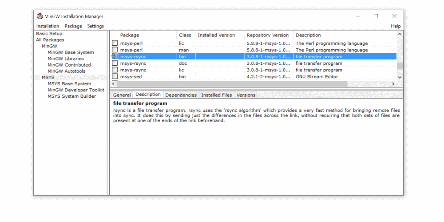Screen dimensions: 444x222
Task: Tick the msys-sed bin checkbox
Action: pyautogui.click(x=115, y=76)
